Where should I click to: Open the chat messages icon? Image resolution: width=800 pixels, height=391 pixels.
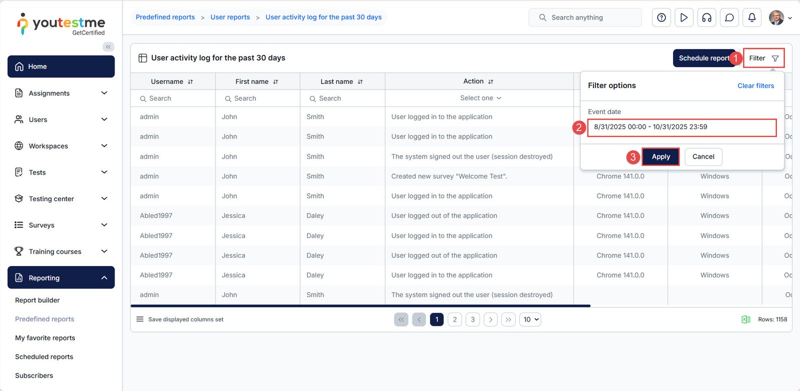[729, 17]
